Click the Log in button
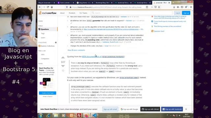This screenshot has height=118, width=211. click(x=178, y=13)
